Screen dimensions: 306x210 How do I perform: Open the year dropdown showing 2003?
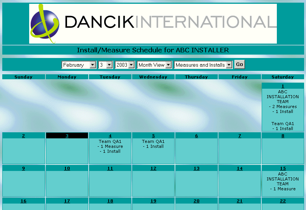pos(125,65)
